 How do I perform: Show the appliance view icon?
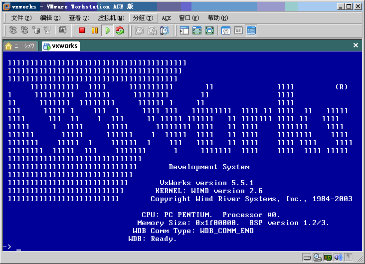pos(238,30)
